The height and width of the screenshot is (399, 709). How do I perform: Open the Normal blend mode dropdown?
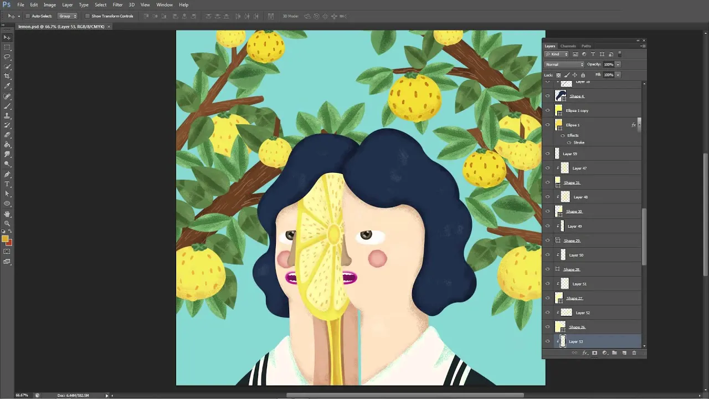coord(564,64)
